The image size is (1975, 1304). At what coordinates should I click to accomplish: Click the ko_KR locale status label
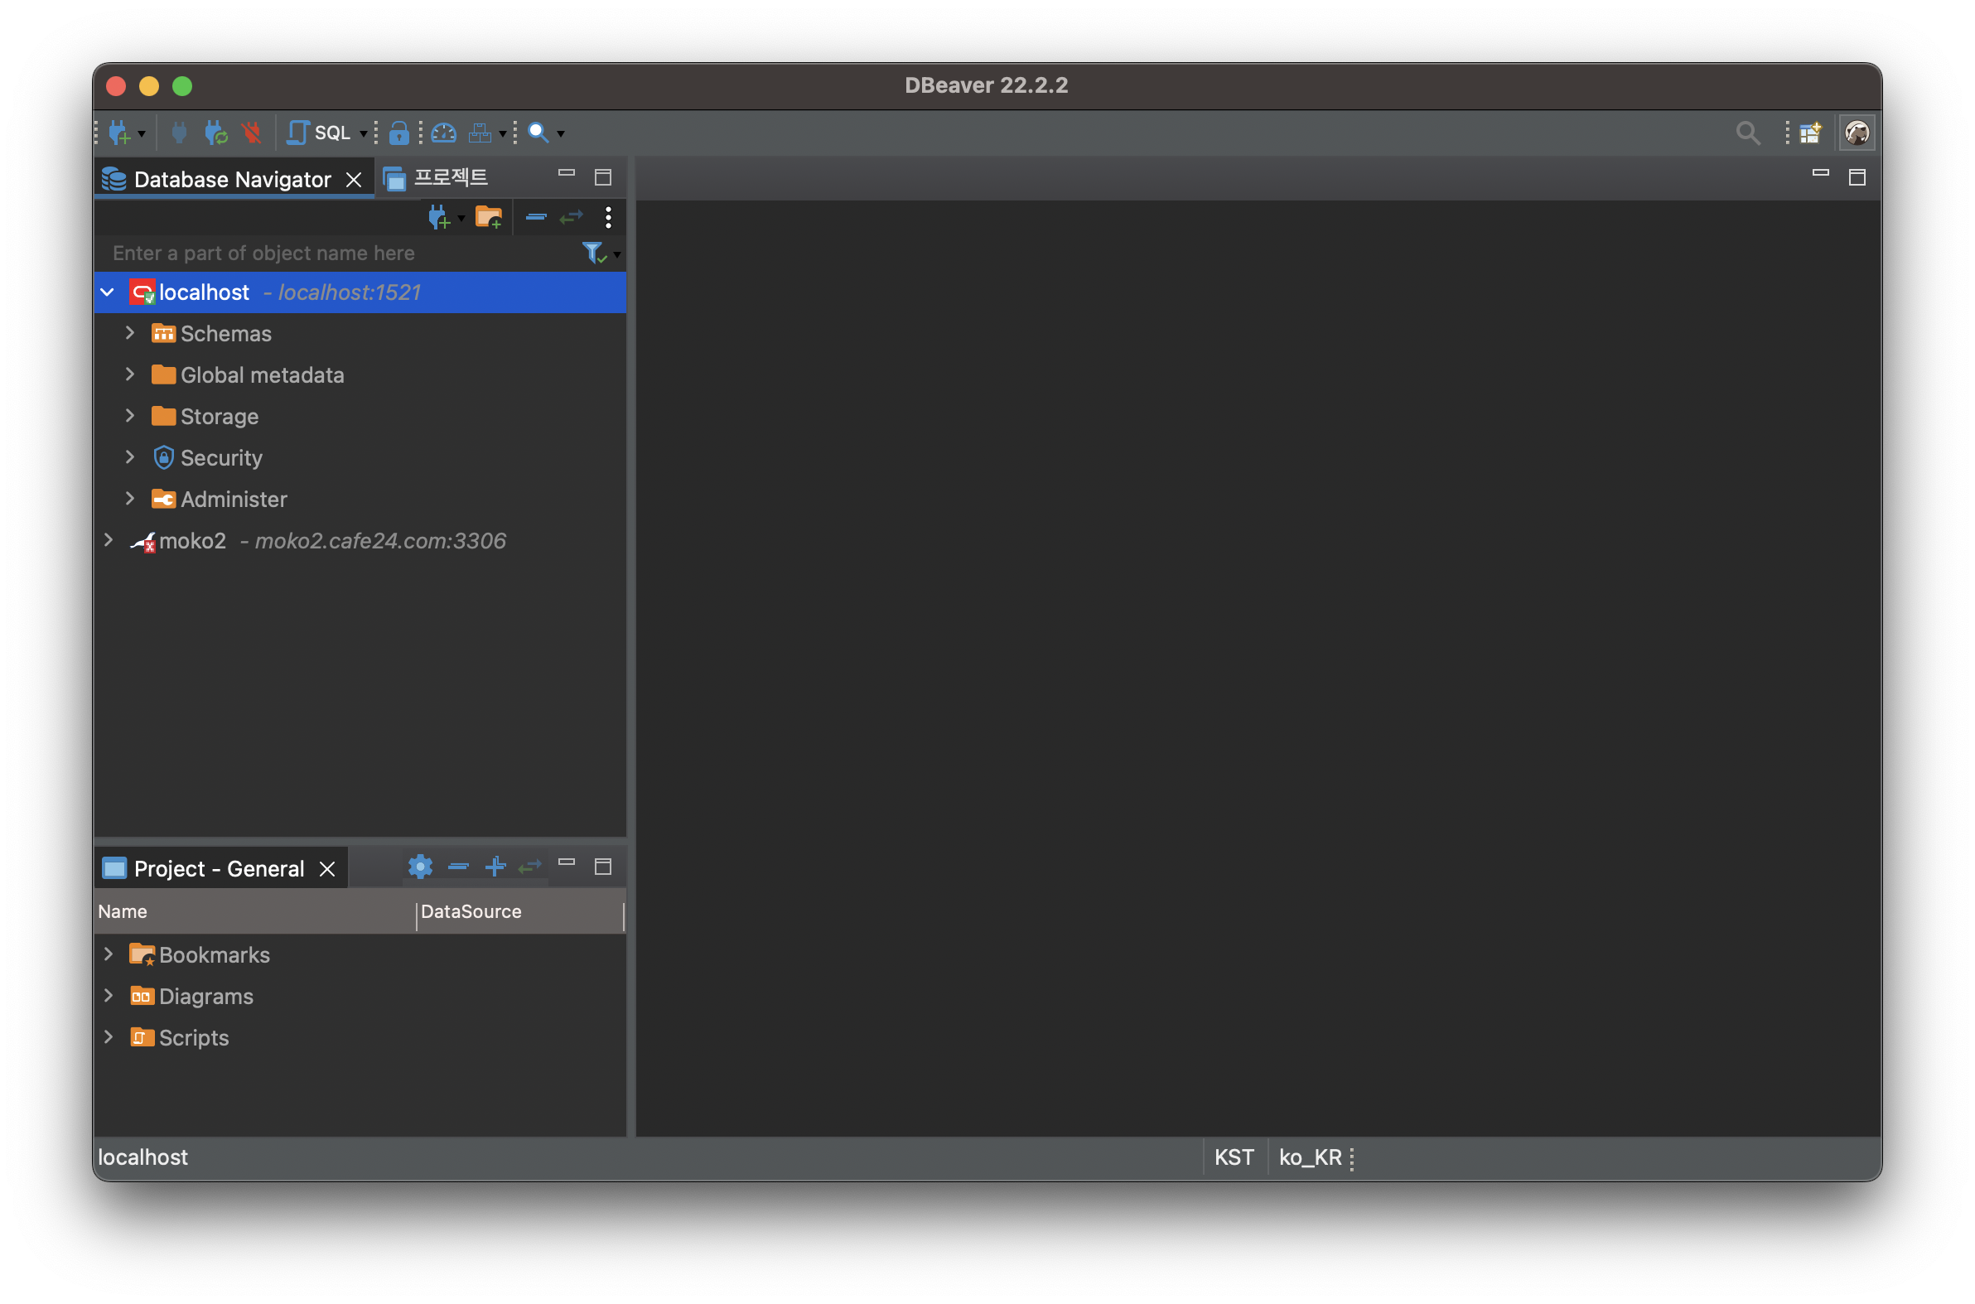[1309, 1157]
